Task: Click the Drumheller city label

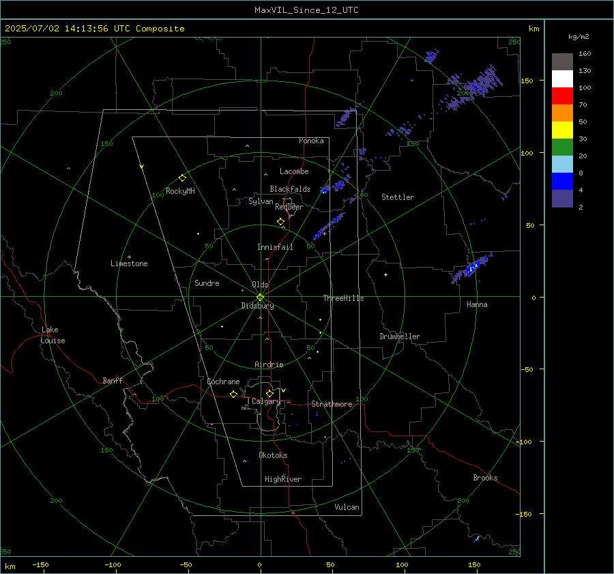Action: [400, 336]
